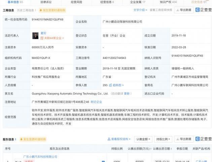Click 发生变更时通知我 next to 工商信息

coord(52,10)
